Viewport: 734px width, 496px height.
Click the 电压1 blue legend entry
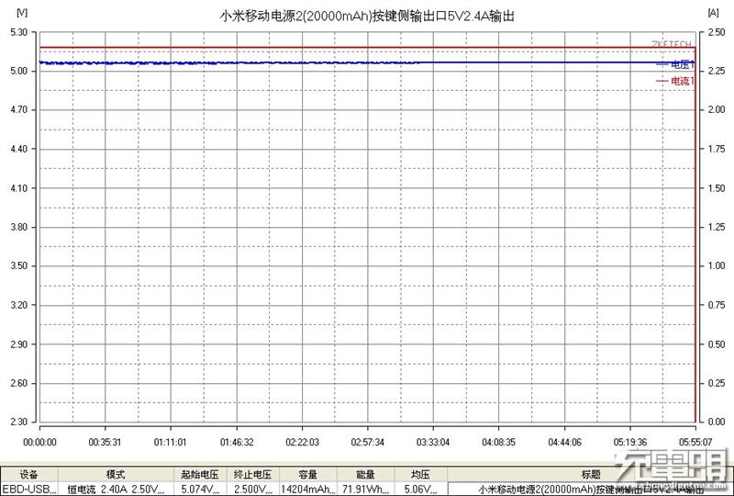[x=675, y=65]
